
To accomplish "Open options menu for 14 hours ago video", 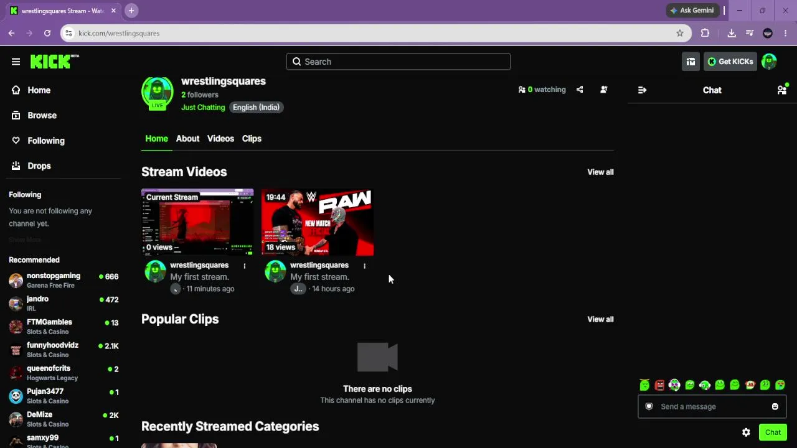I will (x=364, y=266).
